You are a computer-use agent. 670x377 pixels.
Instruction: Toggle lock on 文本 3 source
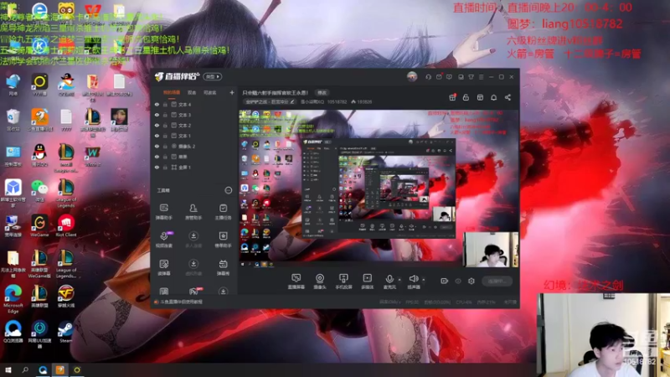(x=165, y=115)
